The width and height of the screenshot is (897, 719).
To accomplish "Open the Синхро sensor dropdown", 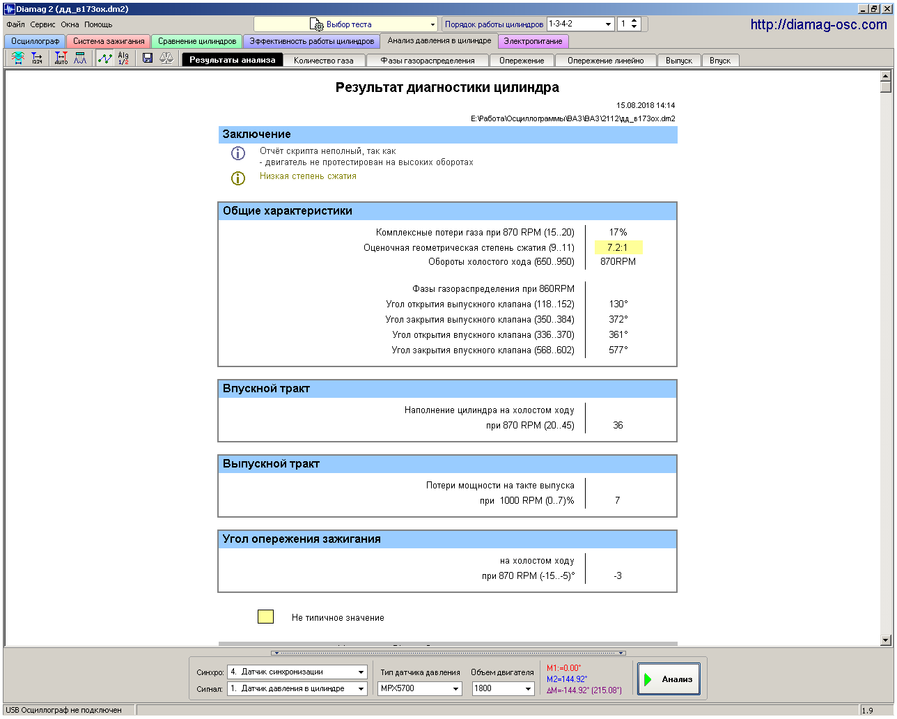I will point(361,672).
